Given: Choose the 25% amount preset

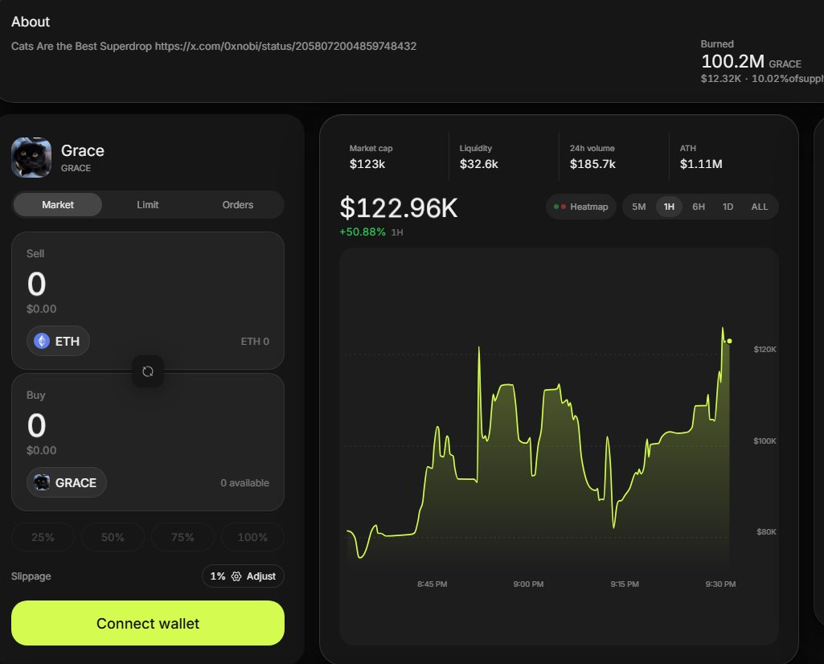Looking at the screenshot, I should 43,537.
